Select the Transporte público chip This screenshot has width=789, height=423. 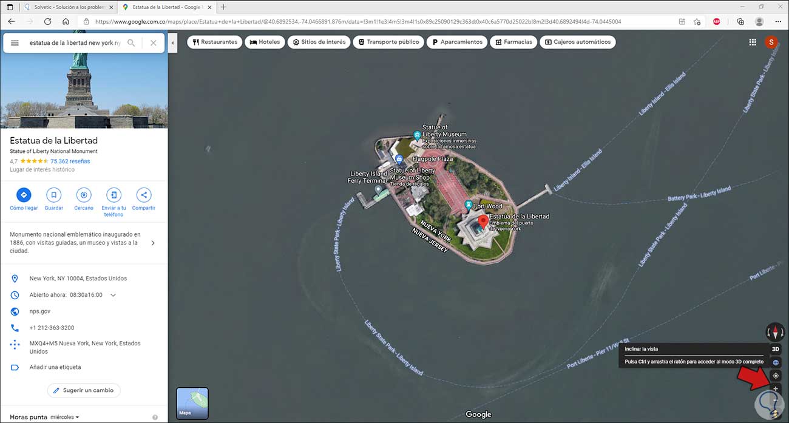[388, 42]
